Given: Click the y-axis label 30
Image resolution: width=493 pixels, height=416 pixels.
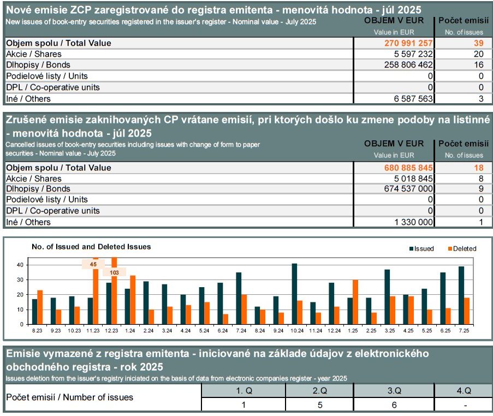Looking at the screenshot, I should coord(20,280).
